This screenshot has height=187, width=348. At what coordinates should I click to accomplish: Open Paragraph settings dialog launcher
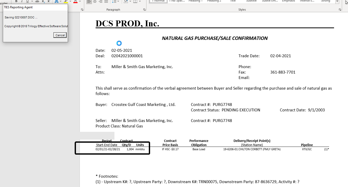[x=144, y=10]
